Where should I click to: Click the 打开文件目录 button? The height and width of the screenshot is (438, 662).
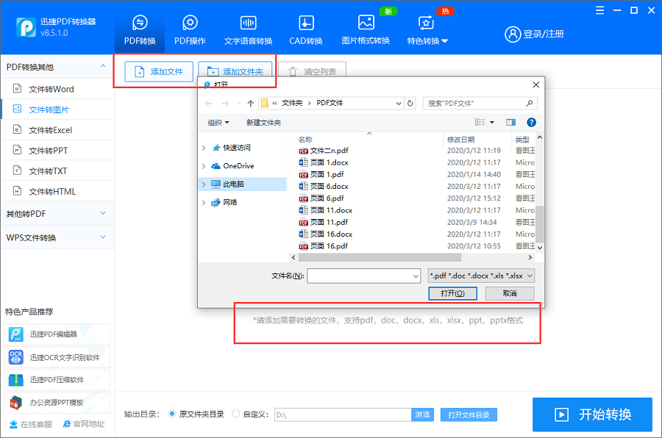tap(469, 414)
